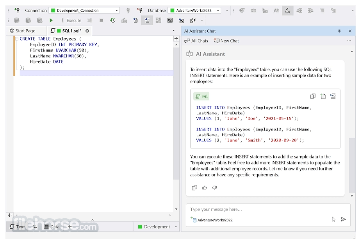Image resolution: width=360 pixels, height=244 pixels.
Task: Click the execute current statement icon
Action: (89, 20)
